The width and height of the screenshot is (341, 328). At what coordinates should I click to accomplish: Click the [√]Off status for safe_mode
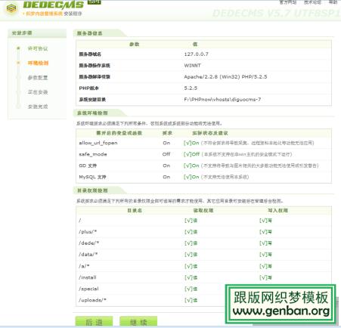click(x=191, y=154)
